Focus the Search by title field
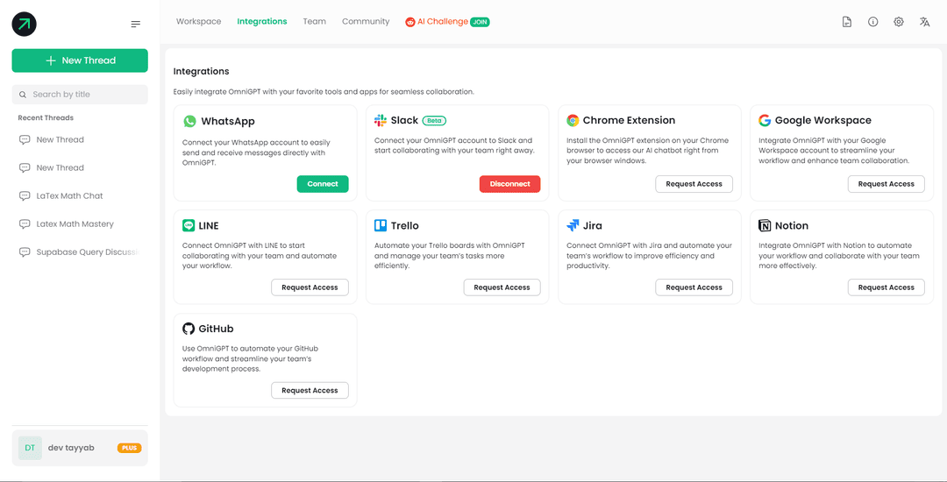Screen dimensions: 947x482 [80, 95]
